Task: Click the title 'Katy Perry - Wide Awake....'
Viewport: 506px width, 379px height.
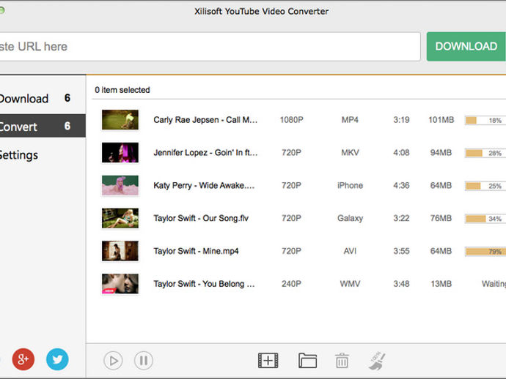Action: [x=204, y=185]
